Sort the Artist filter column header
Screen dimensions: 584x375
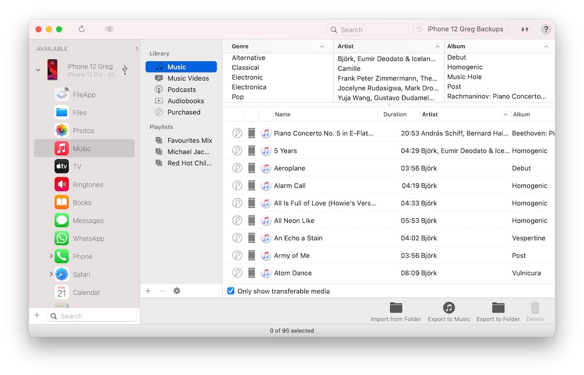[389, 46]
